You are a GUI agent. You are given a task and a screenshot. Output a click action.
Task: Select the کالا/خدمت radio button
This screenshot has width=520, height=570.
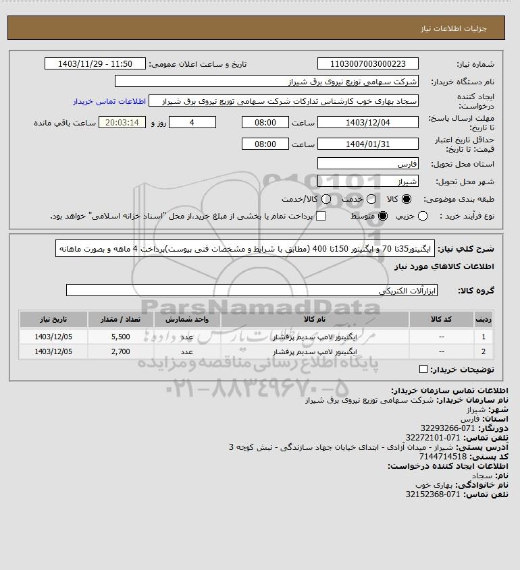[326, 199]
